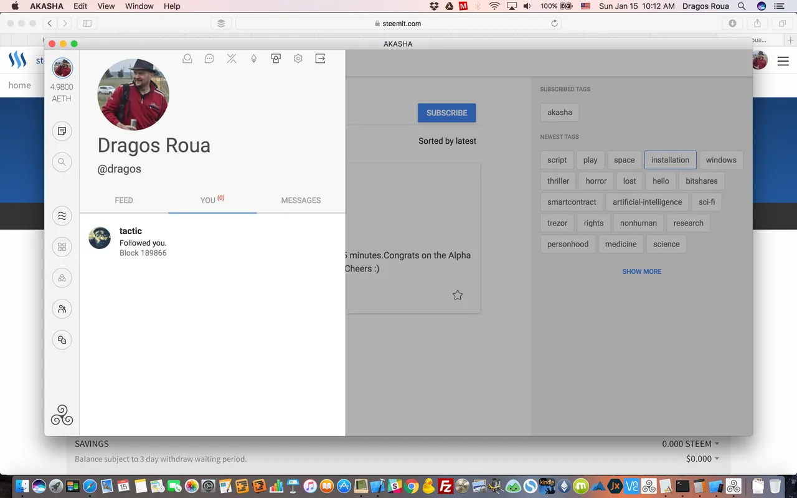The width and height of the screenshot is (797, 498).
Task: Click the logout arrow icon
Action: (320, 59)
